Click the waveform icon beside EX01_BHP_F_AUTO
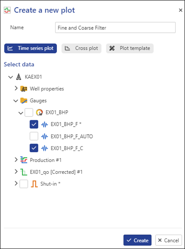This screenshot has width=185, height=249. click(x=45, y=136)
